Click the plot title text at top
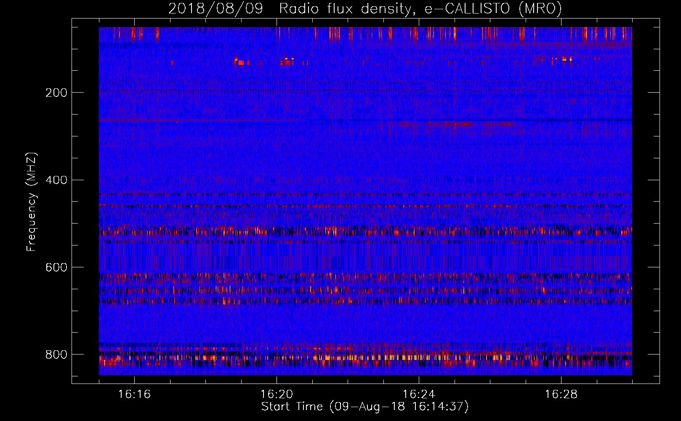The height and width of the screenshot is (421, 681). tap(365, 8)
